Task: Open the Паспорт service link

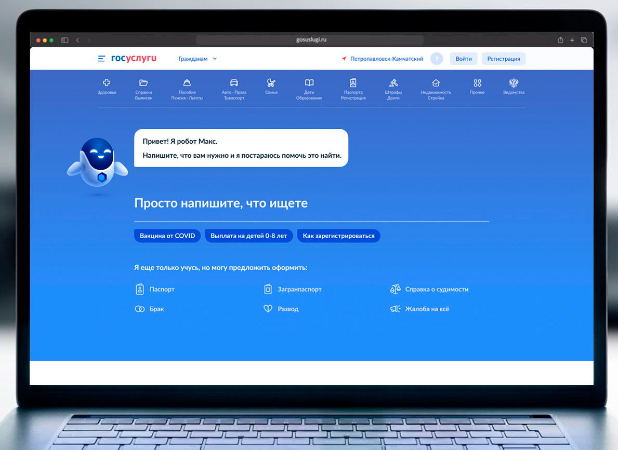Action: point(162,289)
